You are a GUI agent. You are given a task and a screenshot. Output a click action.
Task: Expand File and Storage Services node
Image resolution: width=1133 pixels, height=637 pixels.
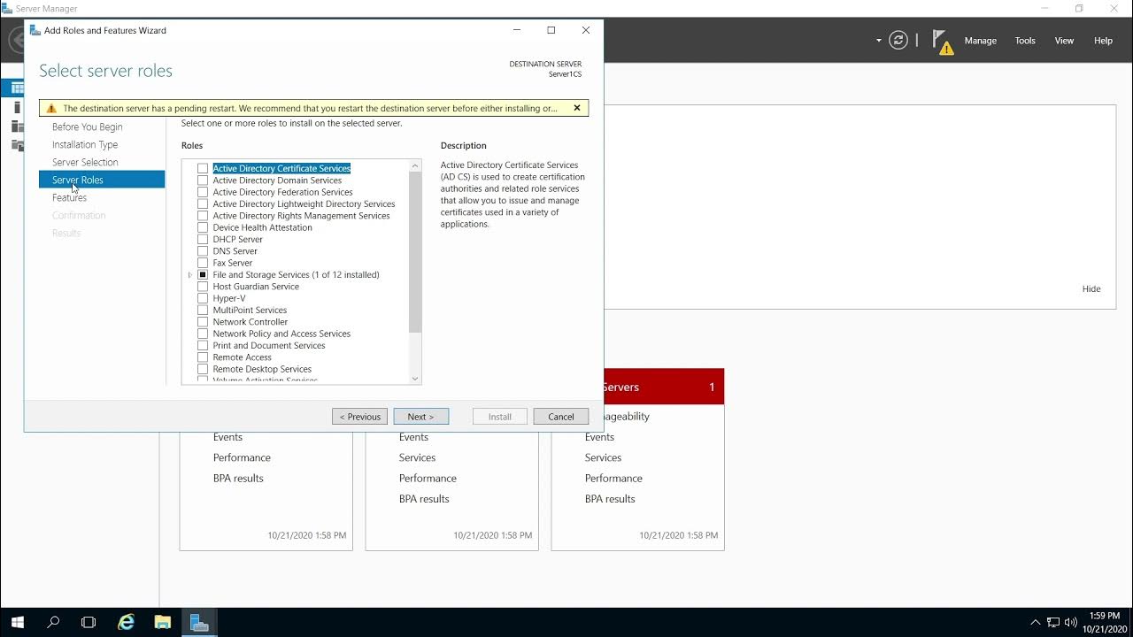pos(189,275)
